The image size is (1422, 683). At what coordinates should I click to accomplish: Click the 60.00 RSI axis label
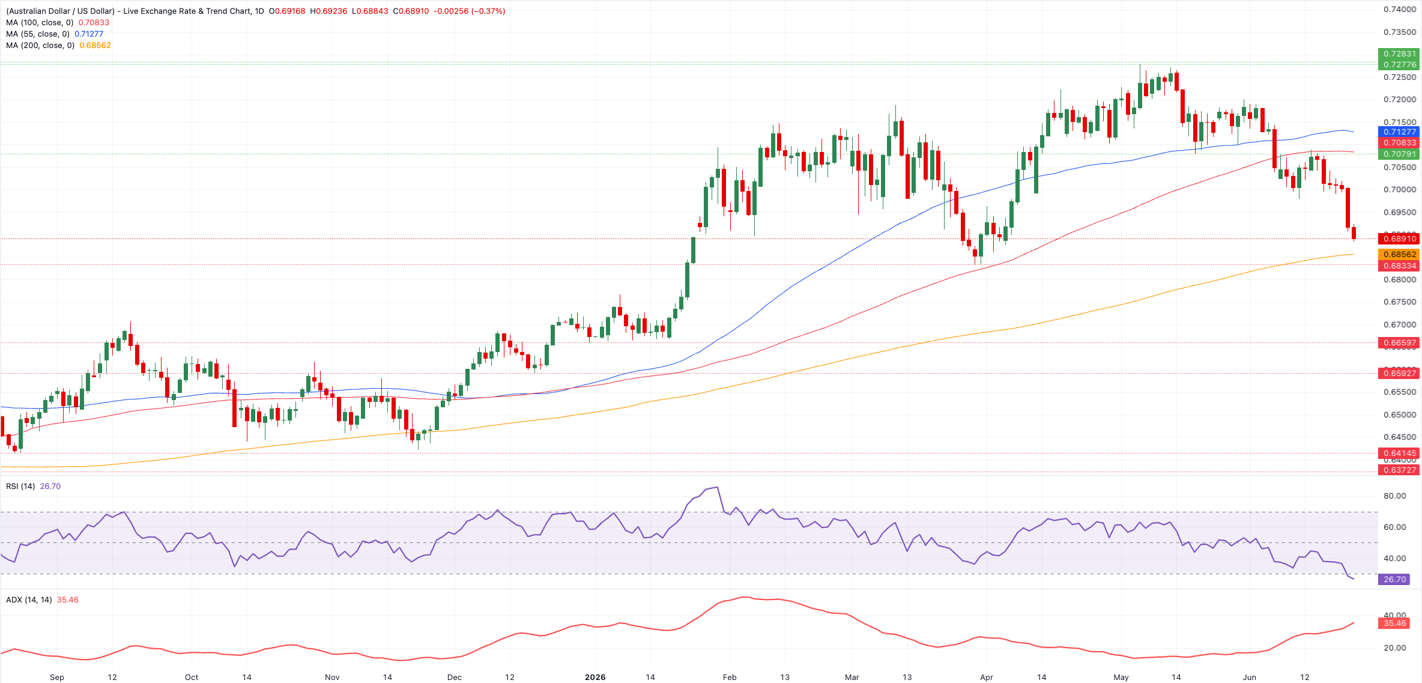(1394, 527)
